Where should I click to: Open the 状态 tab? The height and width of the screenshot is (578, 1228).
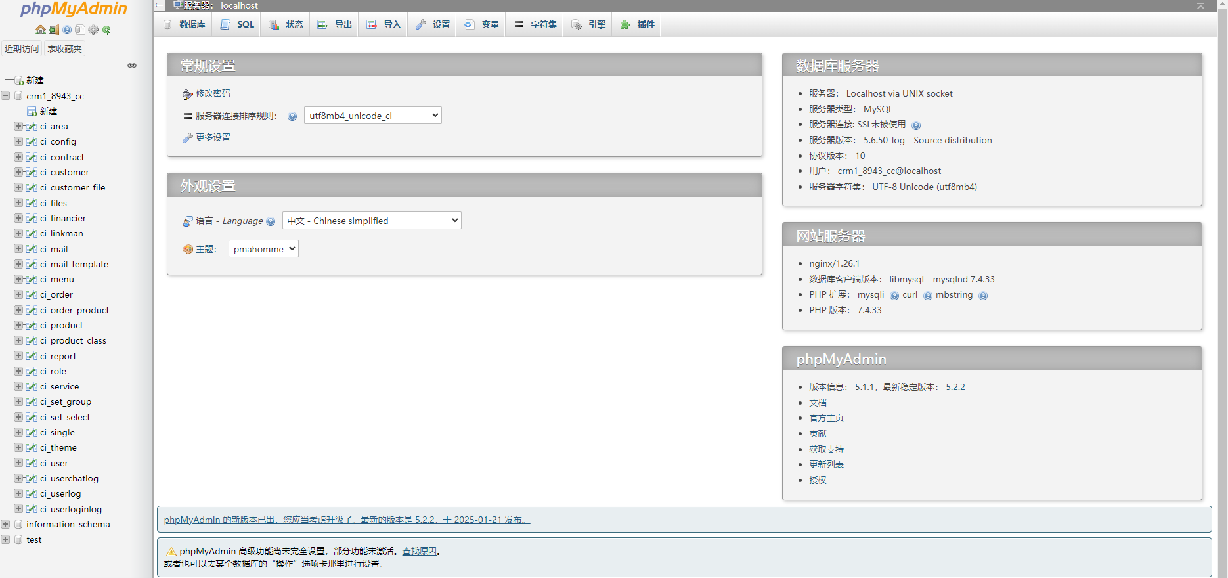(286, 24)
